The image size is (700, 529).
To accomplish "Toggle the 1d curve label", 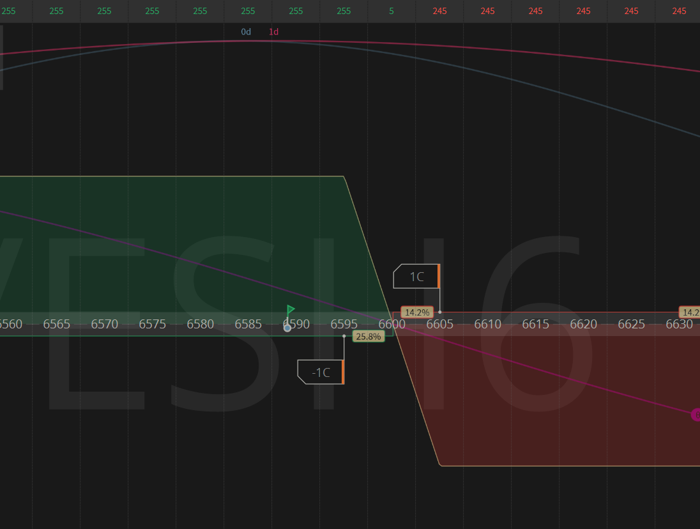I will (x=273, y=31).
